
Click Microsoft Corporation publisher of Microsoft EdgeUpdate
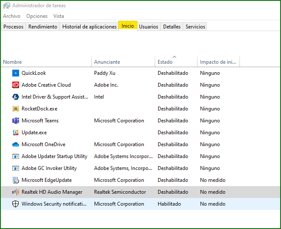[119, 180]
